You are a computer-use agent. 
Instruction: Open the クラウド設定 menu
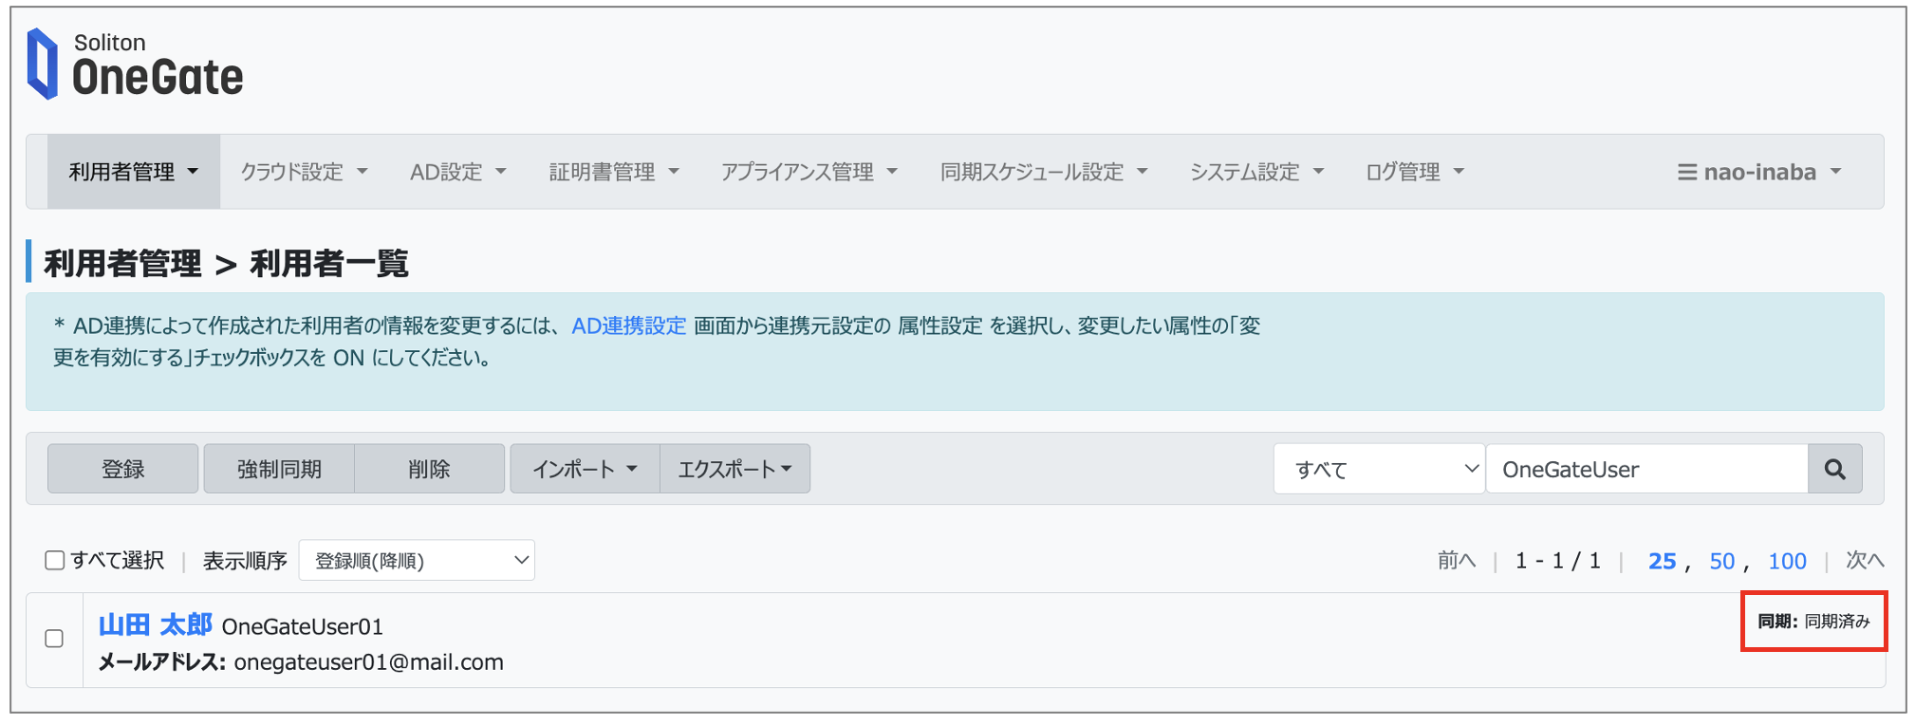coord(304,172)
